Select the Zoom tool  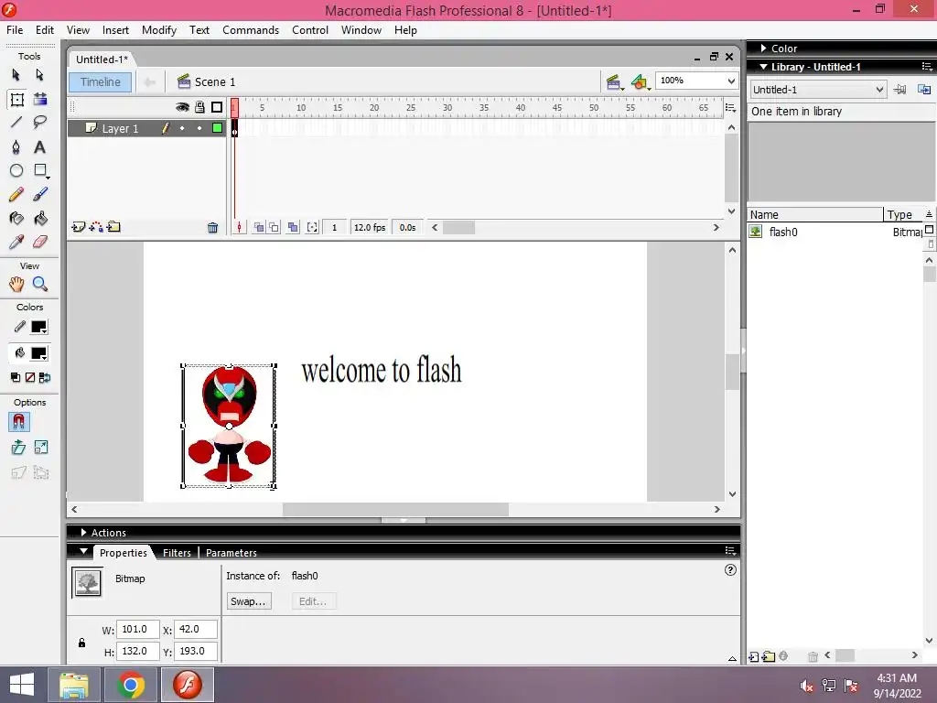click(40, 284)
